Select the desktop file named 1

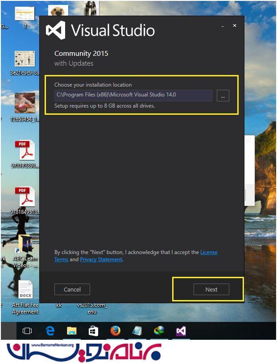(x=25, y=17)
